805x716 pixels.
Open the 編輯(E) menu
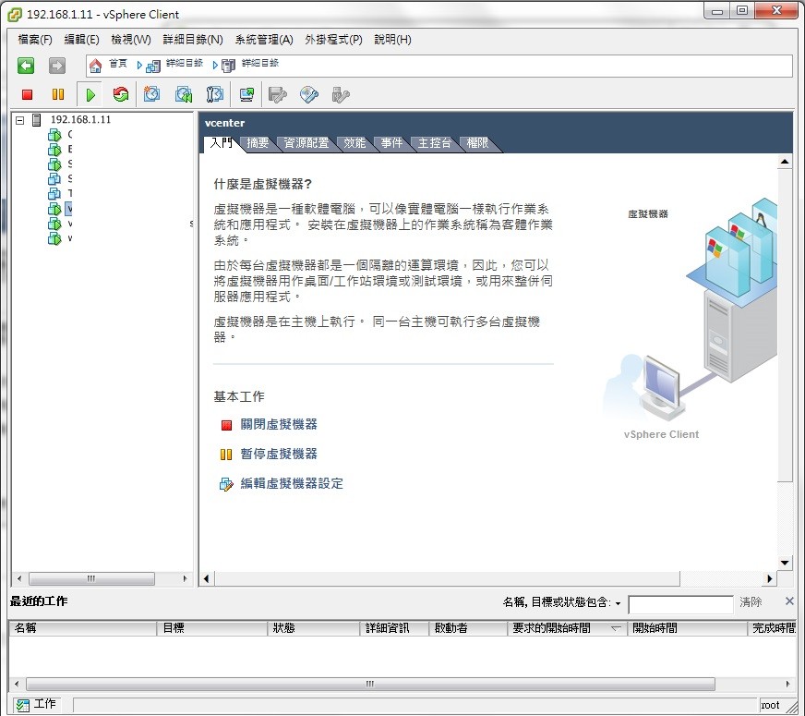point(81,40)
